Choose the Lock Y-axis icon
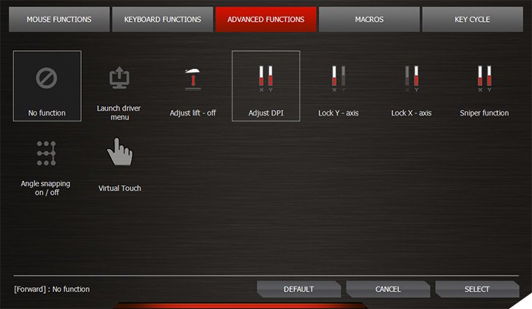The height and width of the screenshot is (309, 532). click(x=339, y=79)
